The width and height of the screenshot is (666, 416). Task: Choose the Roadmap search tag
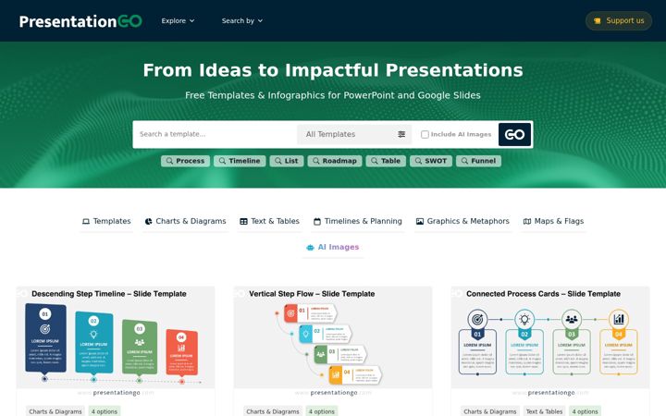[335, 161]
